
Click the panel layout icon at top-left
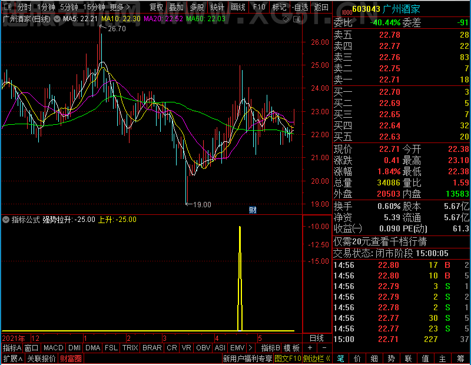(x=8, y=6)
